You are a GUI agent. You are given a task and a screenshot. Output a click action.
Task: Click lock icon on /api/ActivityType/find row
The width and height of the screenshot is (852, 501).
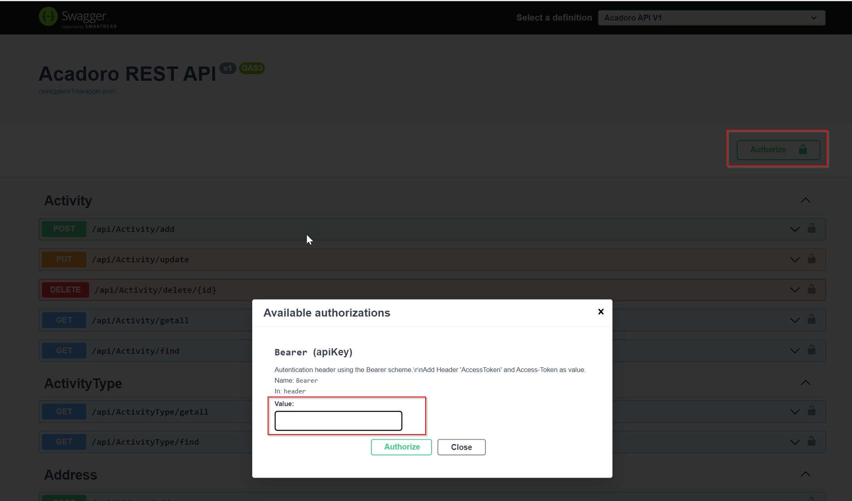tap(812, 441)
